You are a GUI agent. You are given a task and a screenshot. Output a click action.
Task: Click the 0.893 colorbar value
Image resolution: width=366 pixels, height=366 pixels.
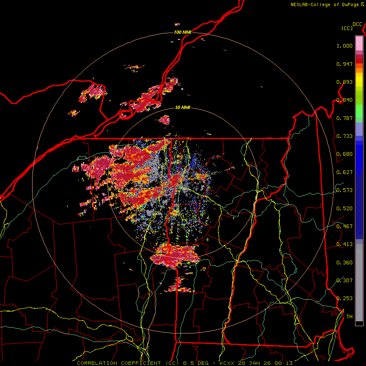[x=344, y=82]
